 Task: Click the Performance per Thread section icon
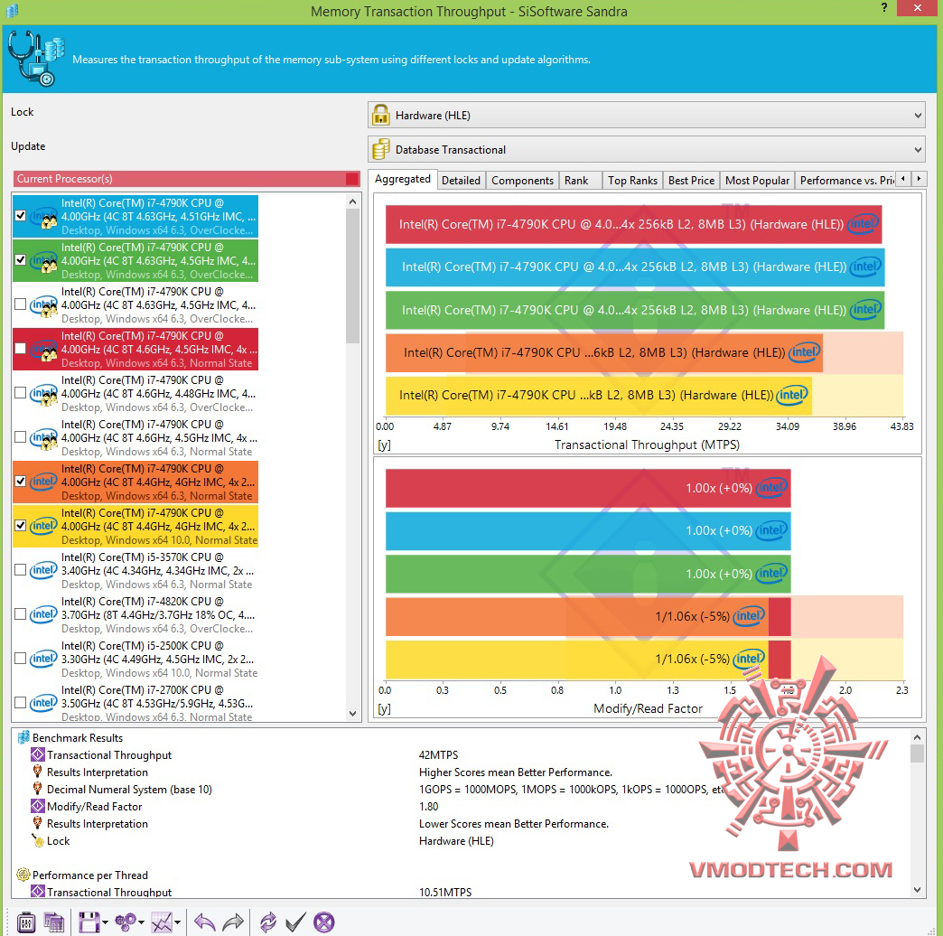23,875
